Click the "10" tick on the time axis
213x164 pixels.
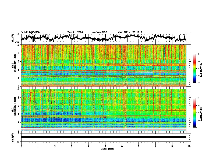click(x=189, y=146)
